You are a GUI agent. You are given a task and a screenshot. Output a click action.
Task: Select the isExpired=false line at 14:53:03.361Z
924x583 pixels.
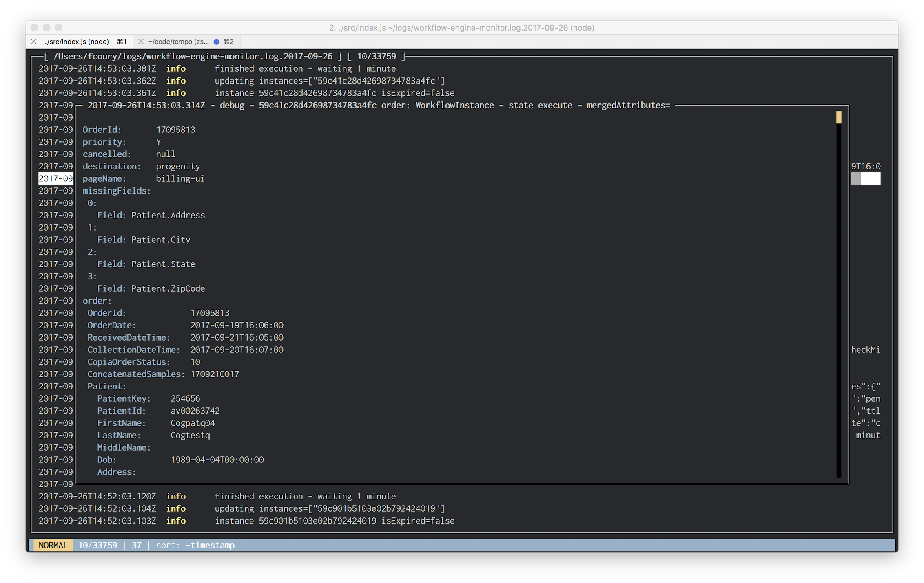(x=246, y=93)
